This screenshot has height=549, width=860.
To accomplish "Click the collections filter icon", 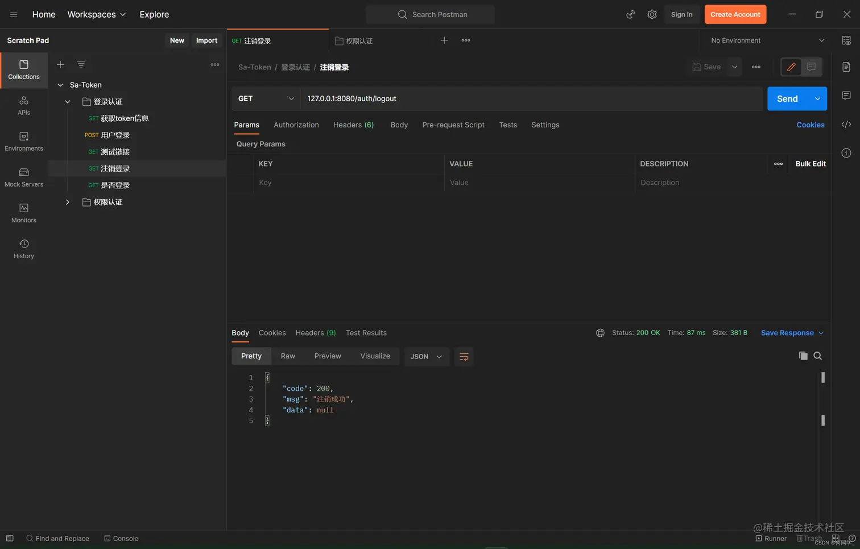I will 81,65.
